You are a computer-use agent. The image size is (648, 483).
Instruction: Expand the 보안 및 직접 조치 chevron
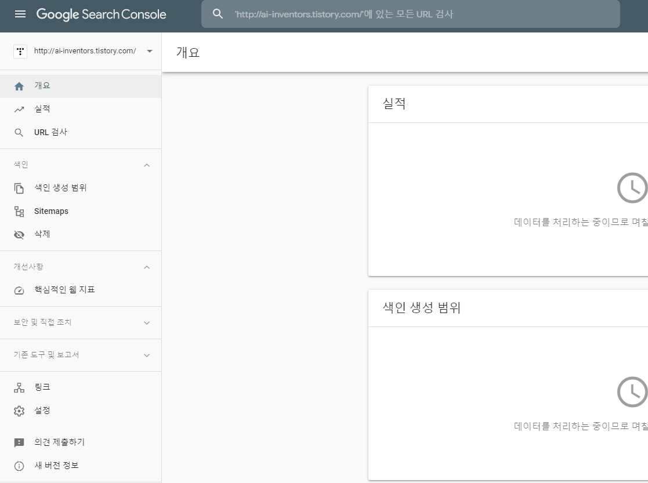147,323
